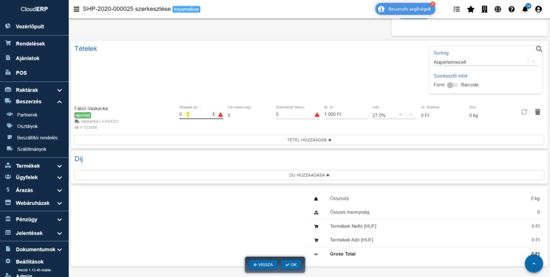Toggle Form/Barcode editor mode switch
Screen dimensions: 550x277
(x=453, y=85)
